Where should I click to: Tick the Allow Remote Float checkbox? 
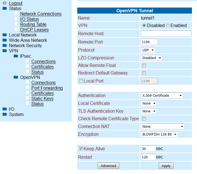pyautogui.click(x=144, y=65)
